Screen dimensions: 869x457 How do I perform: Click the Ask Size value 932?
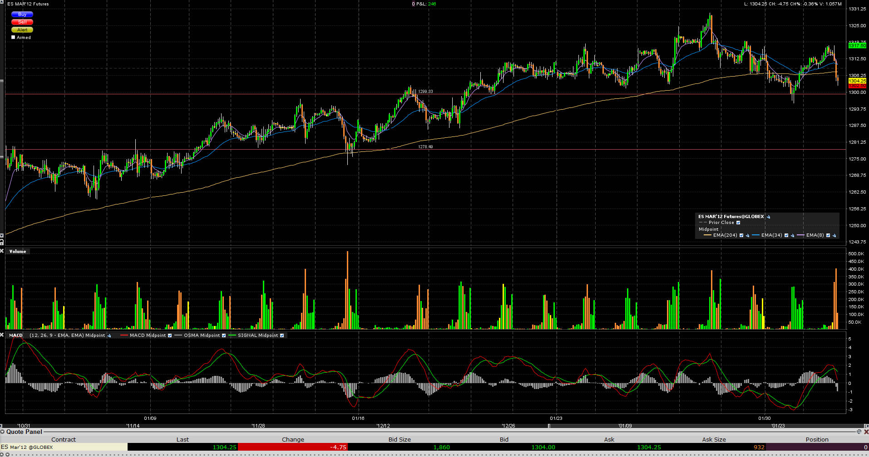[759, 447]
